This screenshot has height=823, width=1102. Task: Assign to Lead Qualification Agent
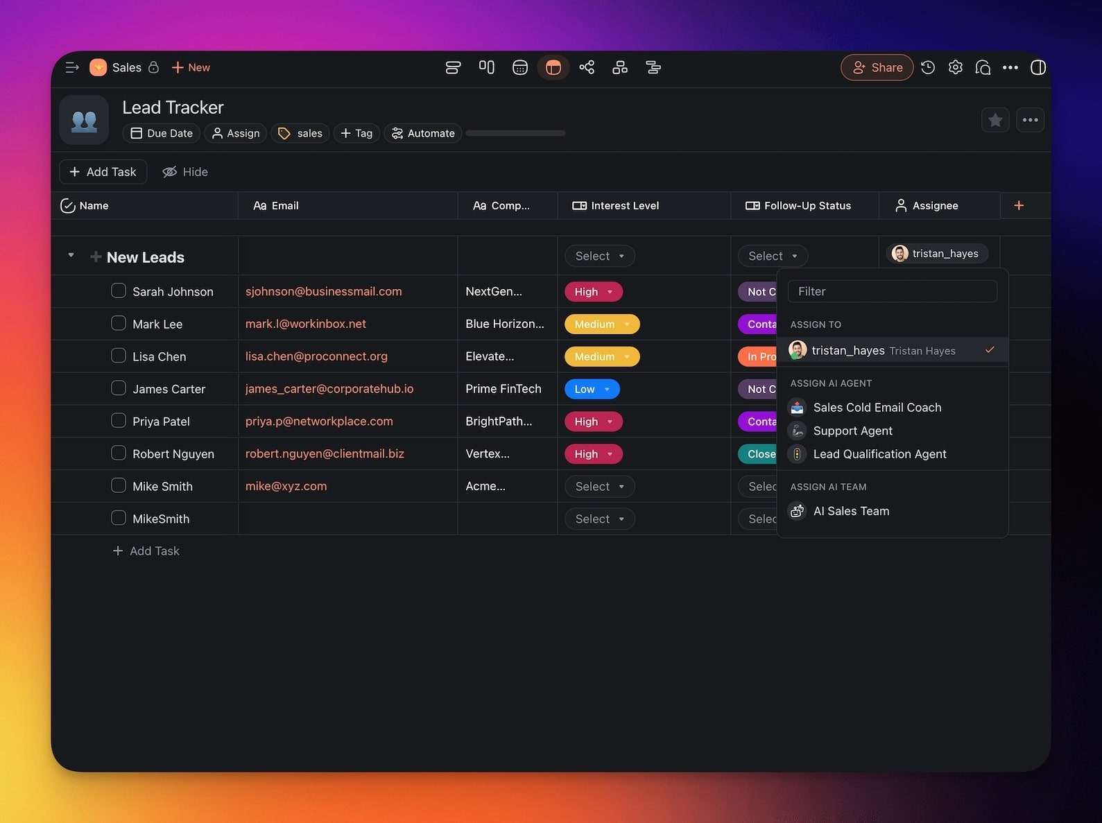point(879,454)
